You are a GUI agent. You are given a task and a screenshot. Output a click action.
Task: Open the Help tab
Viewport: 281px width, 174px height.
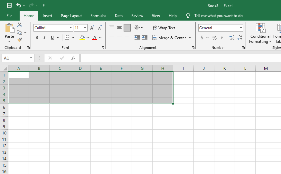click(x=173, y=16)
